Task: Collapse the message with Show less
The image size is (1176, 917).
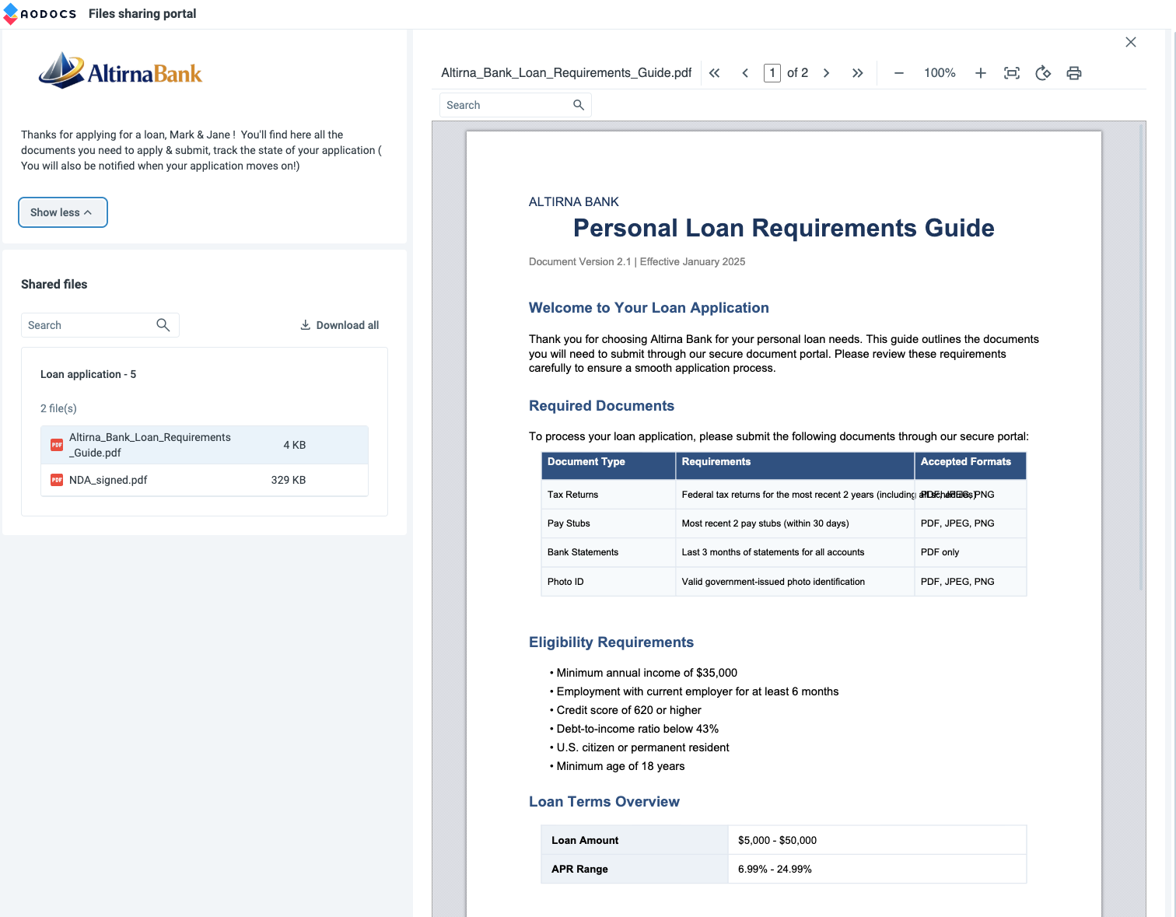Action: tap(62, 212)
